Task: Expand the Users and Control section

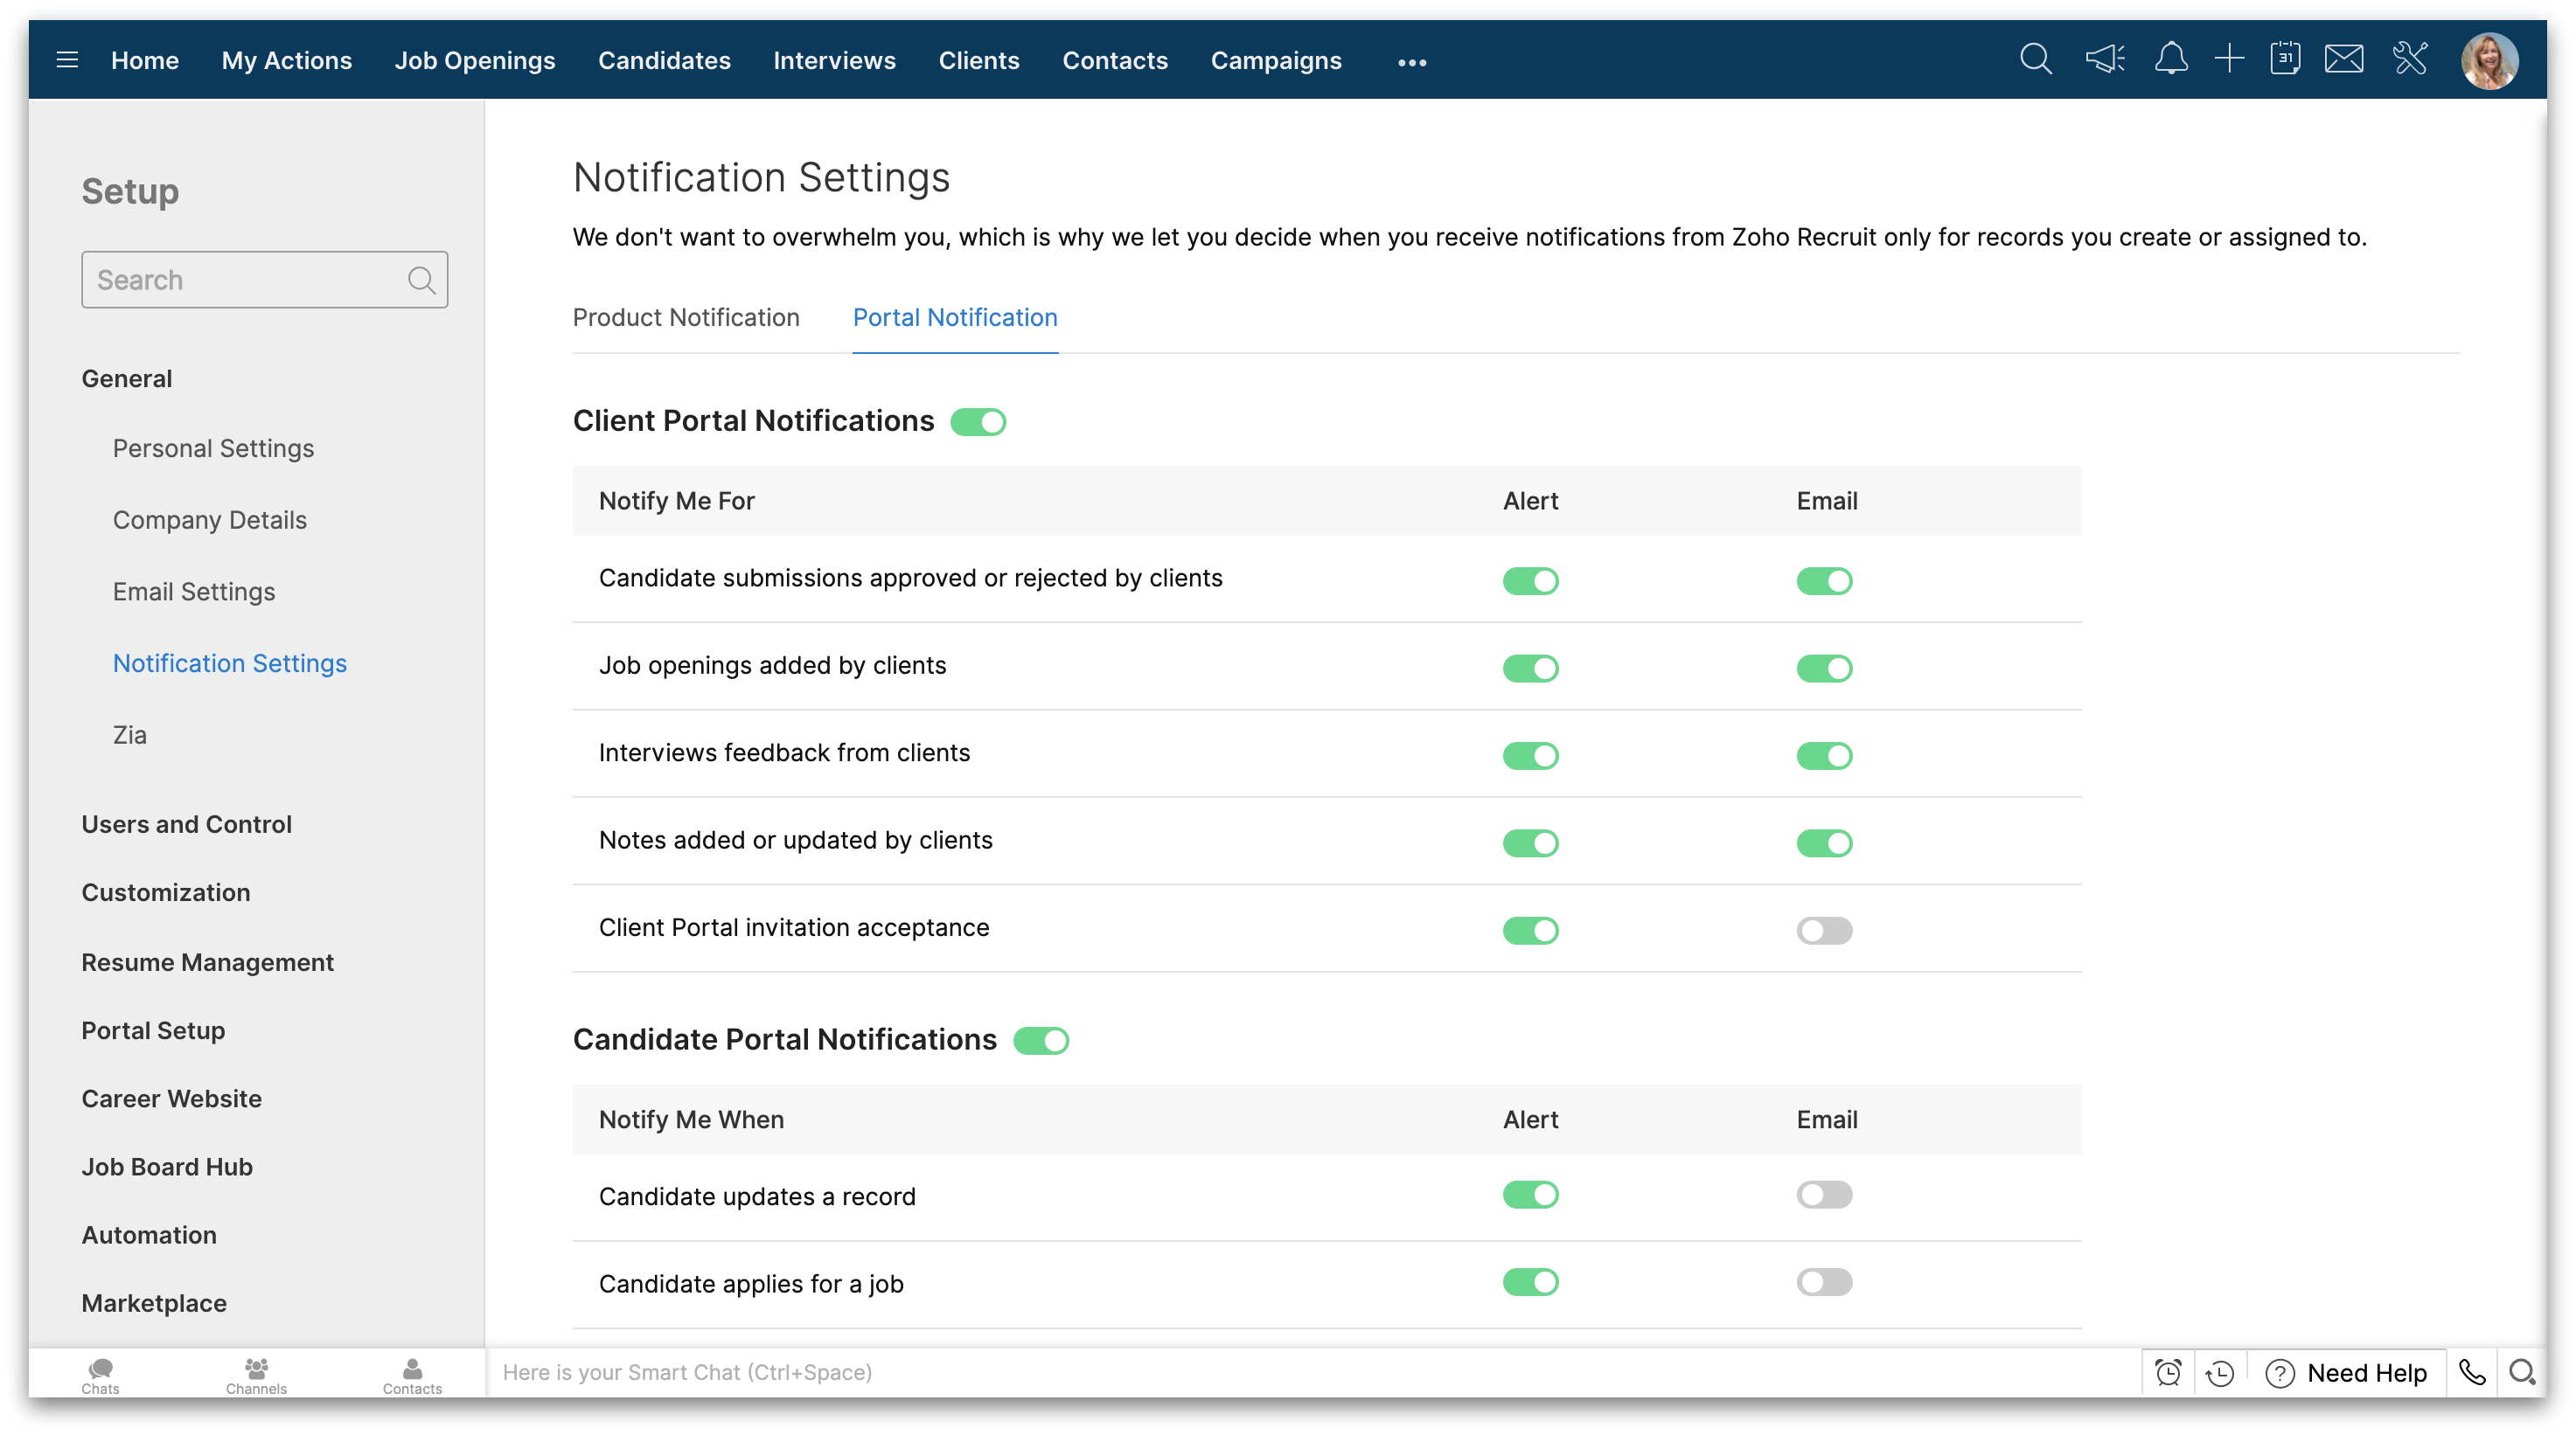Action: click(x=186, y=824)
